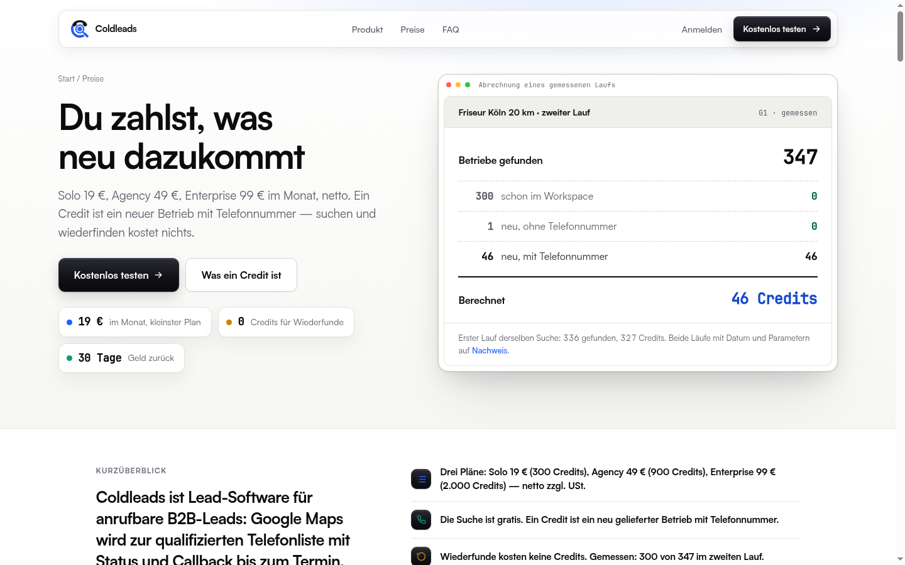This screenshot has width=905, height=565.
Task: Click scrollbar up arrow
Action: (x=900, y=4)
